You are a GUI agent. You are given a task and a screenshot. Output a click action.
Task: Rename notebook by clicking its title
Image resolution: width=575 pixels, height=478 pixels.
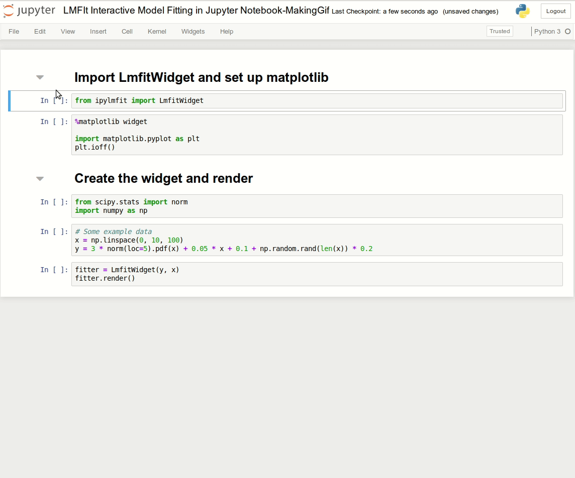[x=196, y=10]
